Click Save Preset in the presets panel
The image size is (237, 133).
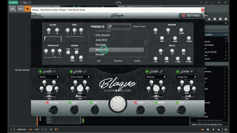pos(139,26)
